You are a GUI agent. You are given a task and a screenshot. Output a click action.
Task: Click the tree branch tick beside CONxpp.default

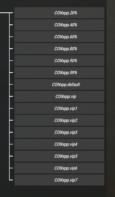pyautogui.click(x=11, y=84)
